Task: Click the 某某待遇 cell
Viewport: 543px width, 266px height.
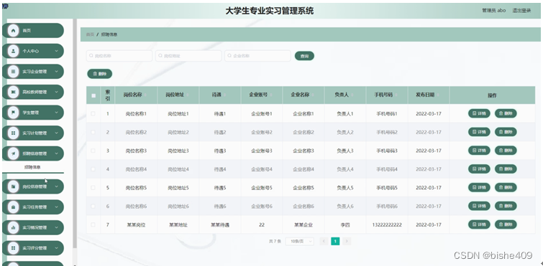Action: 220,225
